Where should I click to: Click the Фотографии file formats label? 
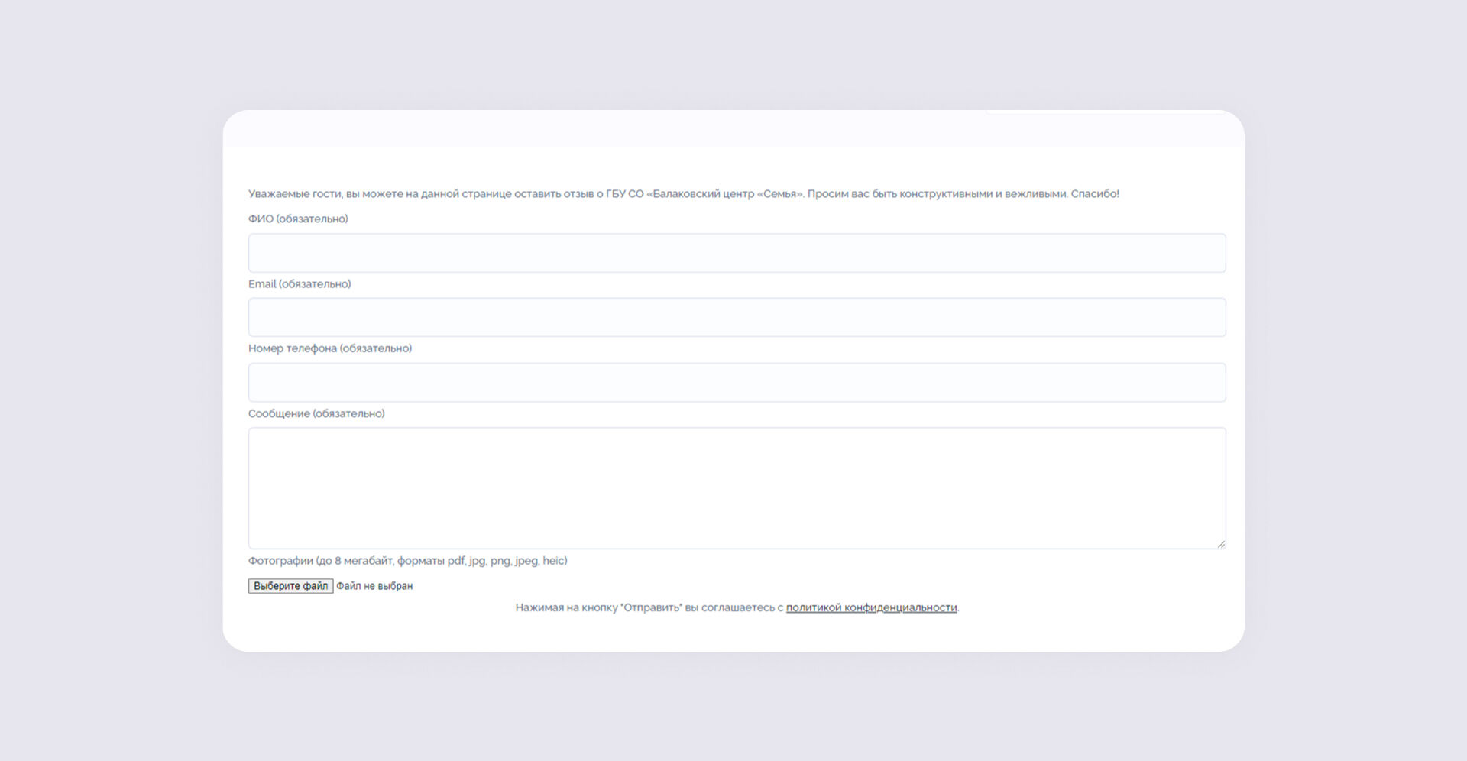point(407,561)
